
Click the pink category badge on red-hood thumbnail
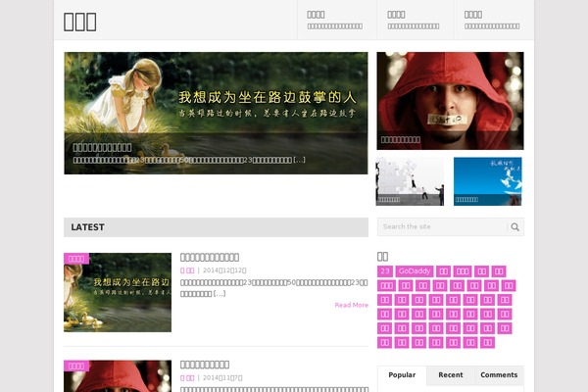(x=76, y=366)
